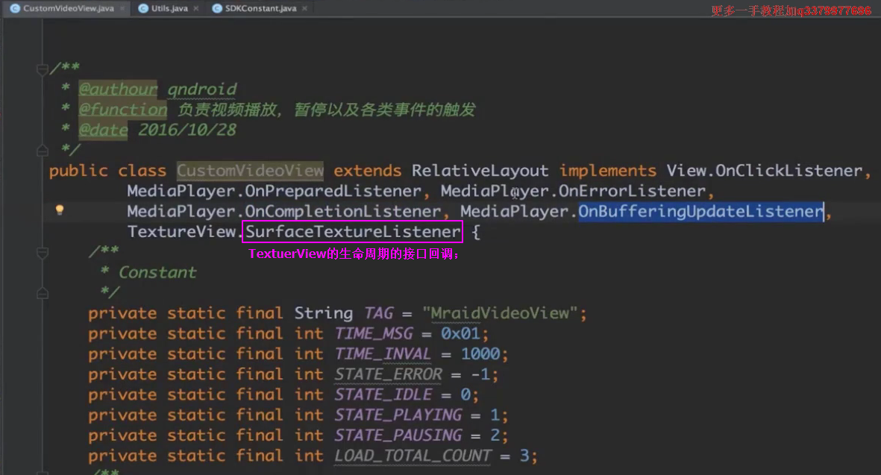This screenshot has height=475, width=881.
Task: Open the SDKConstant.java tab
Action: pyautogui.click(x=260, y=8)
